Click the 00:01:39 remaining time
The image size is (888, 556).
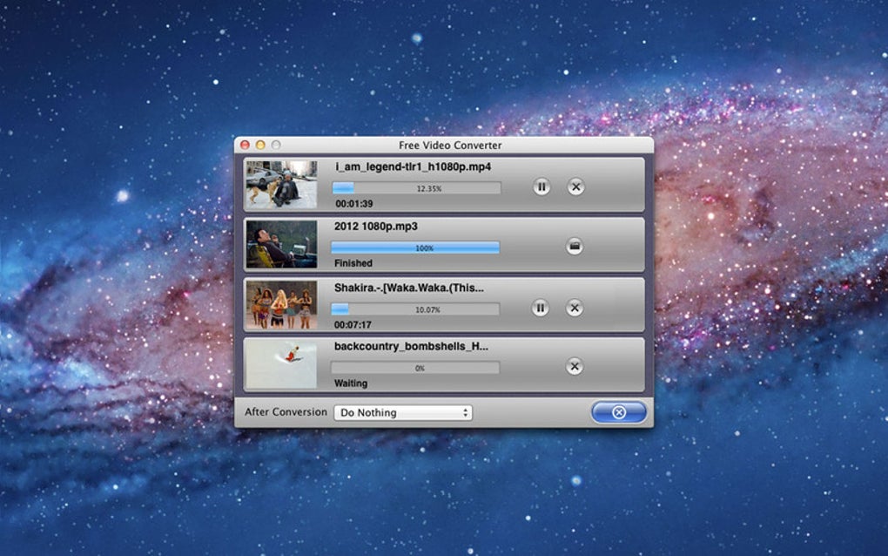point(354,203)
